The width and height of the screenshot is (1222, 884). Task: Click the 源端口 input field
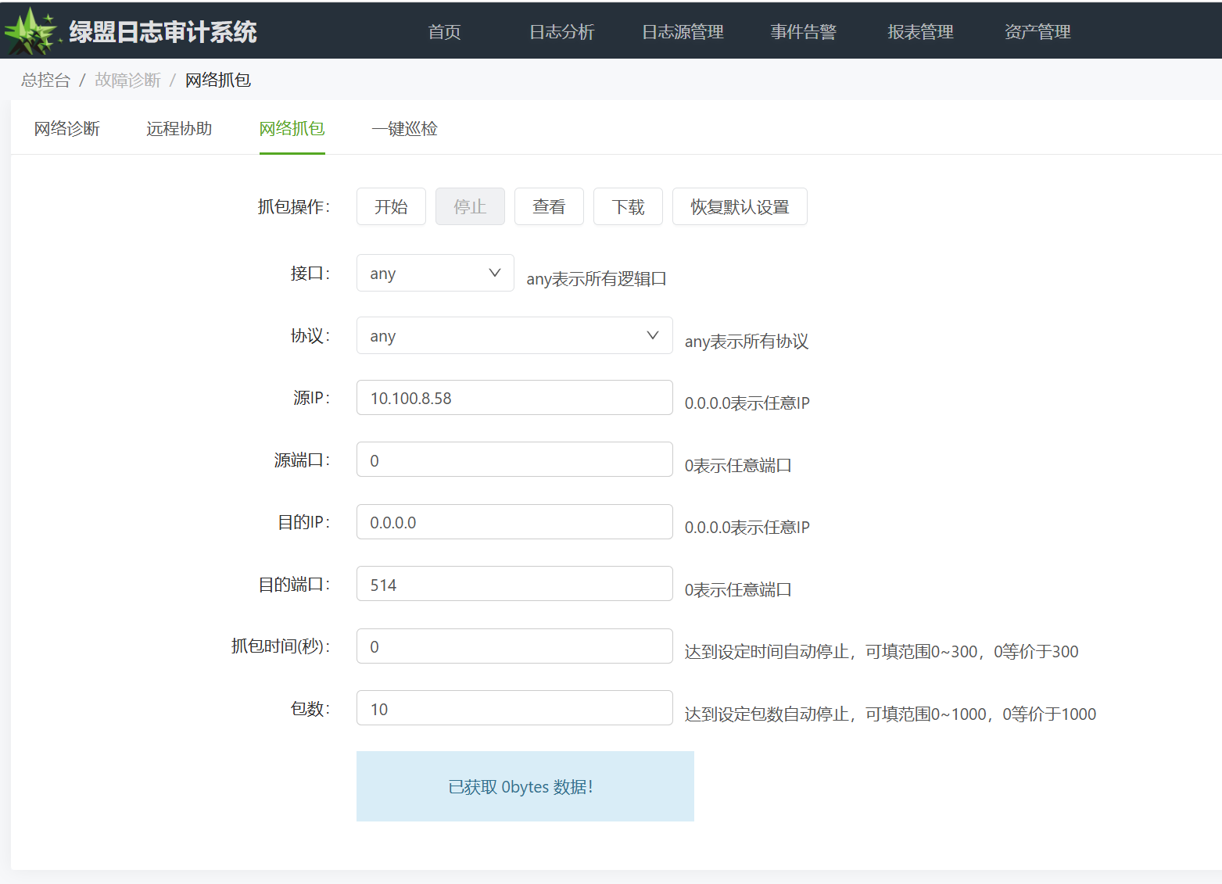[514, 460]
